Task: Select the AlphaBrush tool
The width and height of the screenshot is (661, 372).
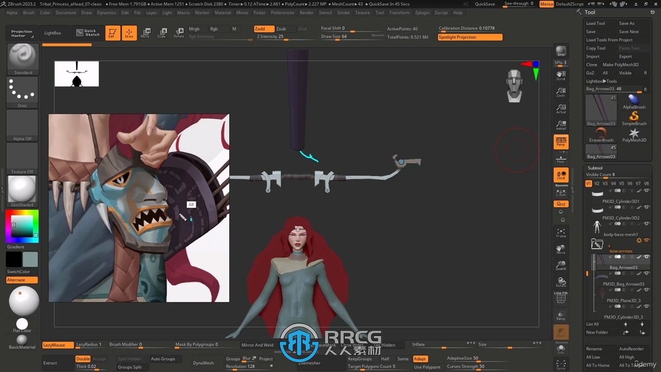Action: (x=634, y=101)
